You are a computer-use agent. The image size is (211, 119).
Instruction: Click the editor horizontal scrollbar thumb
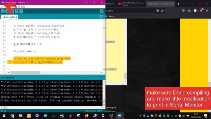pos(25,73)
